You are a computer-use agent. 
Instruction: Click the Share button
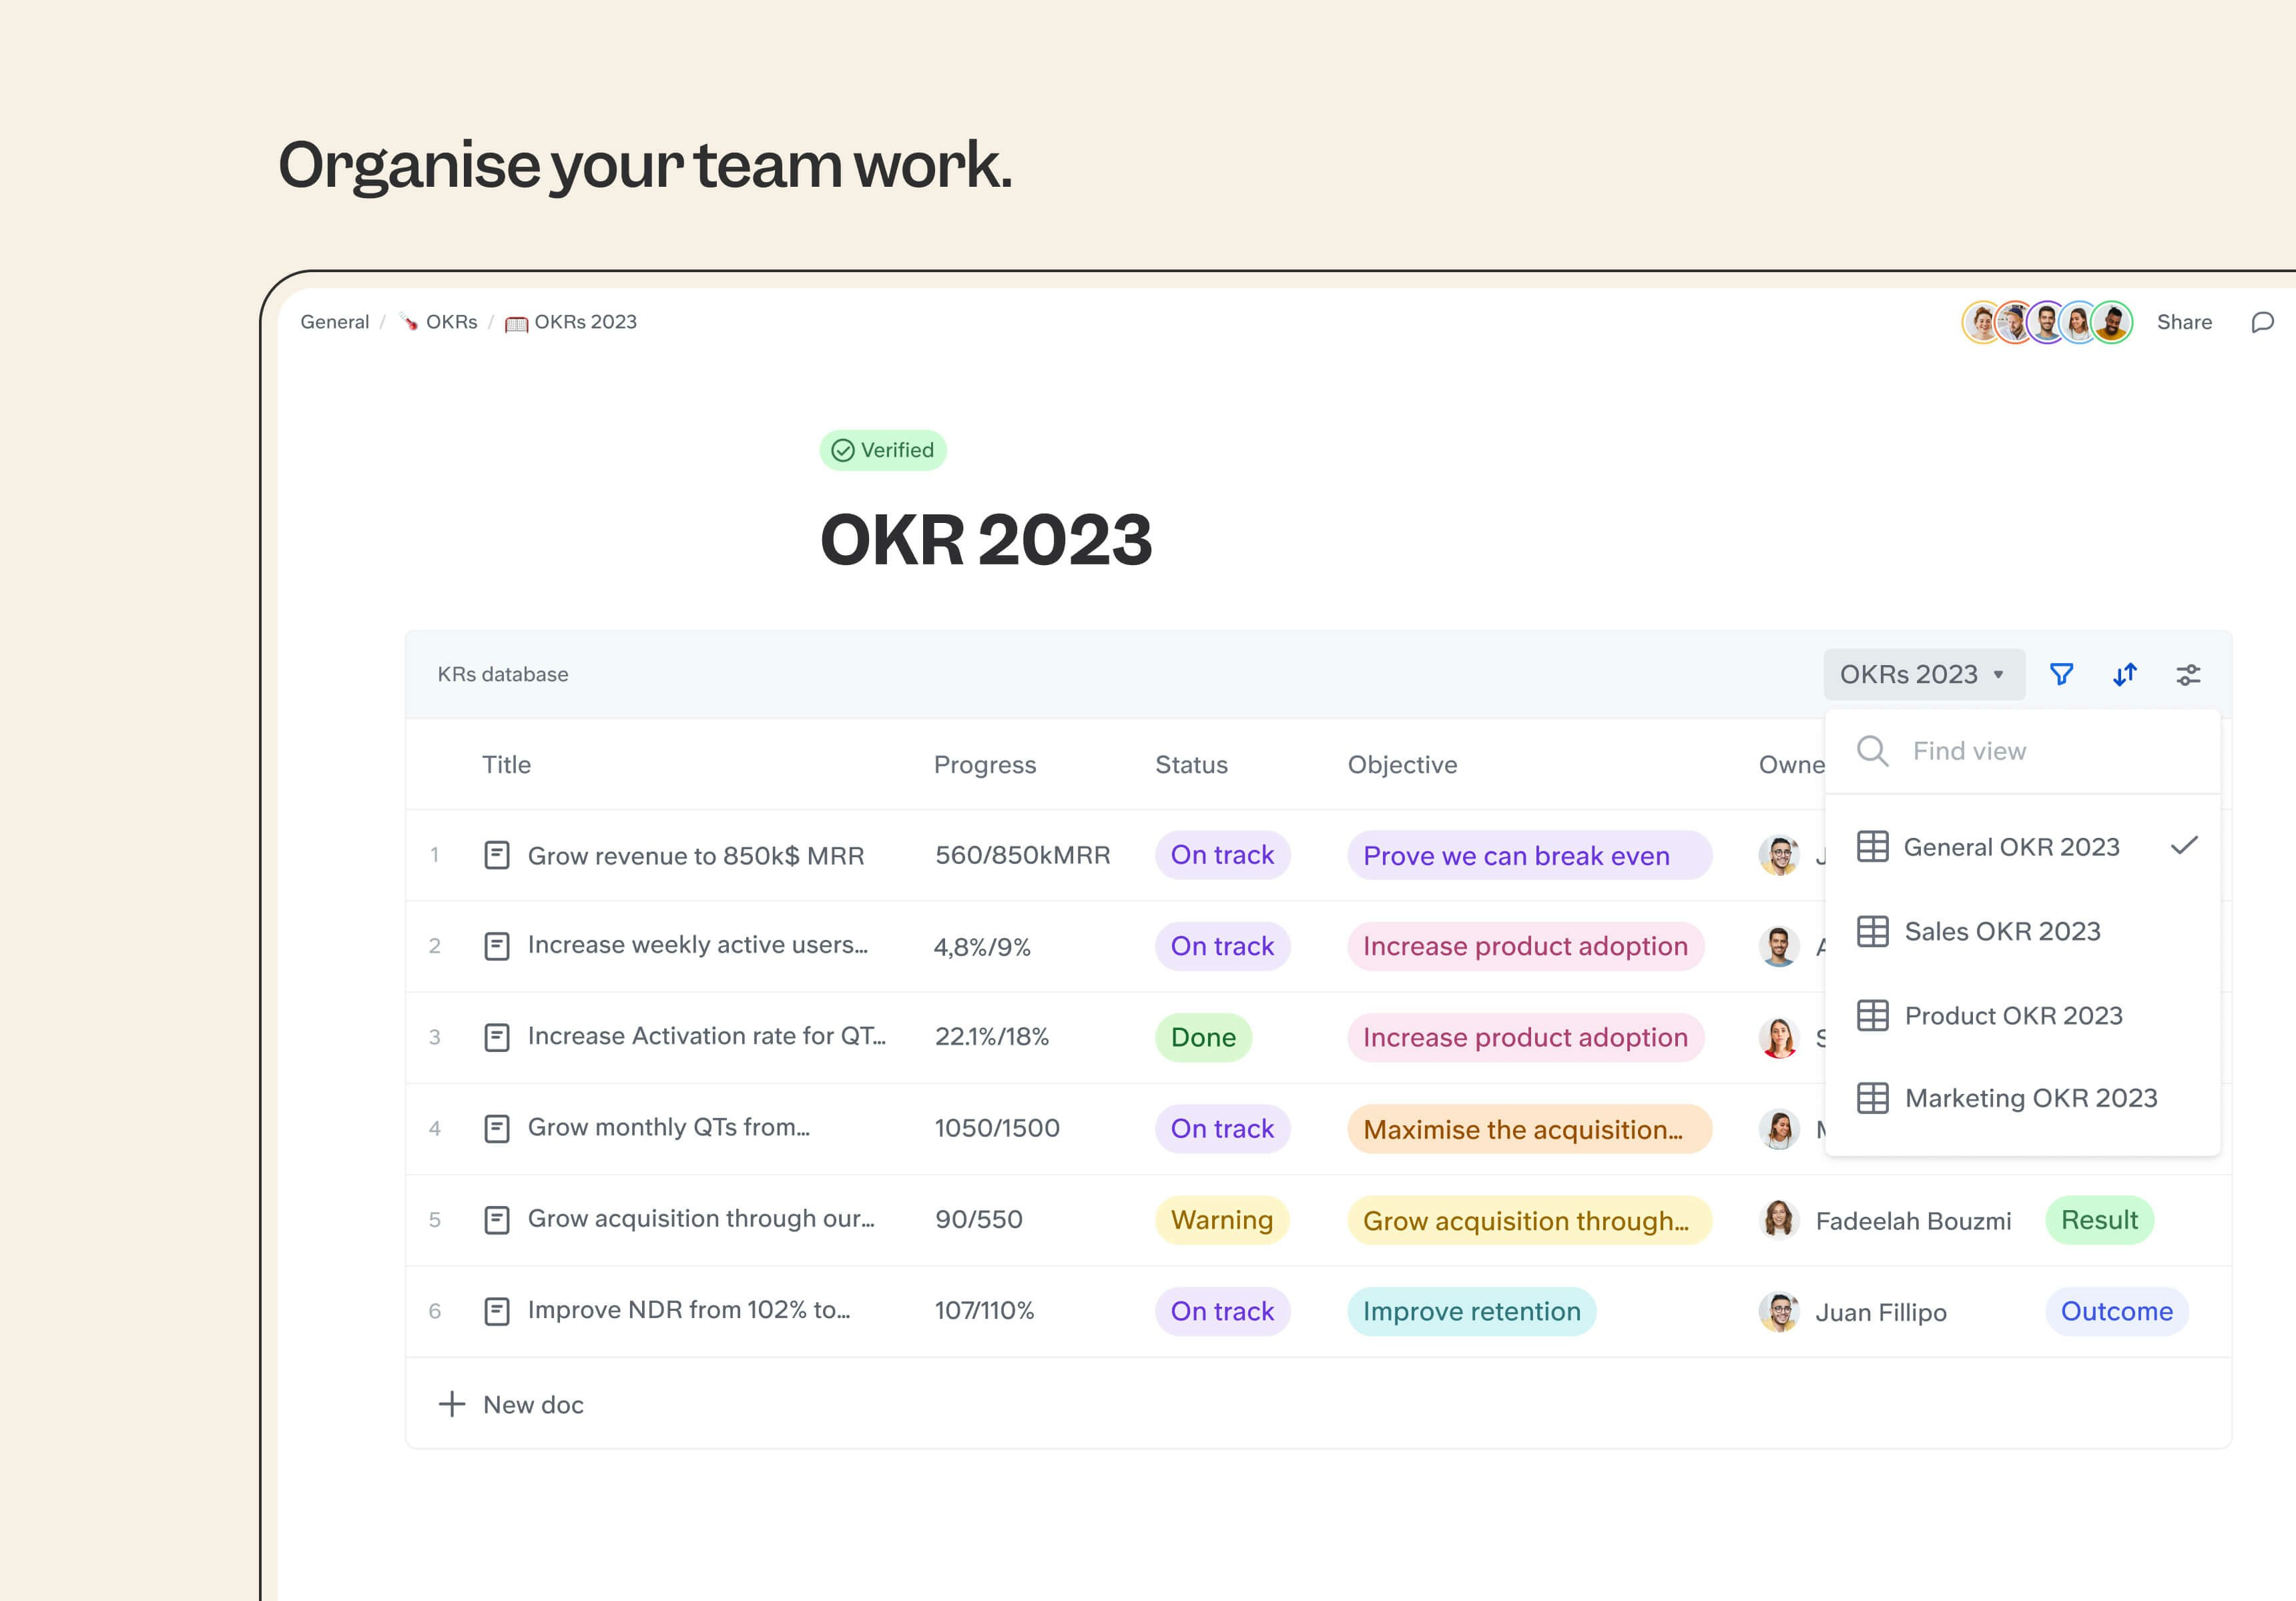[x=2184, y=322]
